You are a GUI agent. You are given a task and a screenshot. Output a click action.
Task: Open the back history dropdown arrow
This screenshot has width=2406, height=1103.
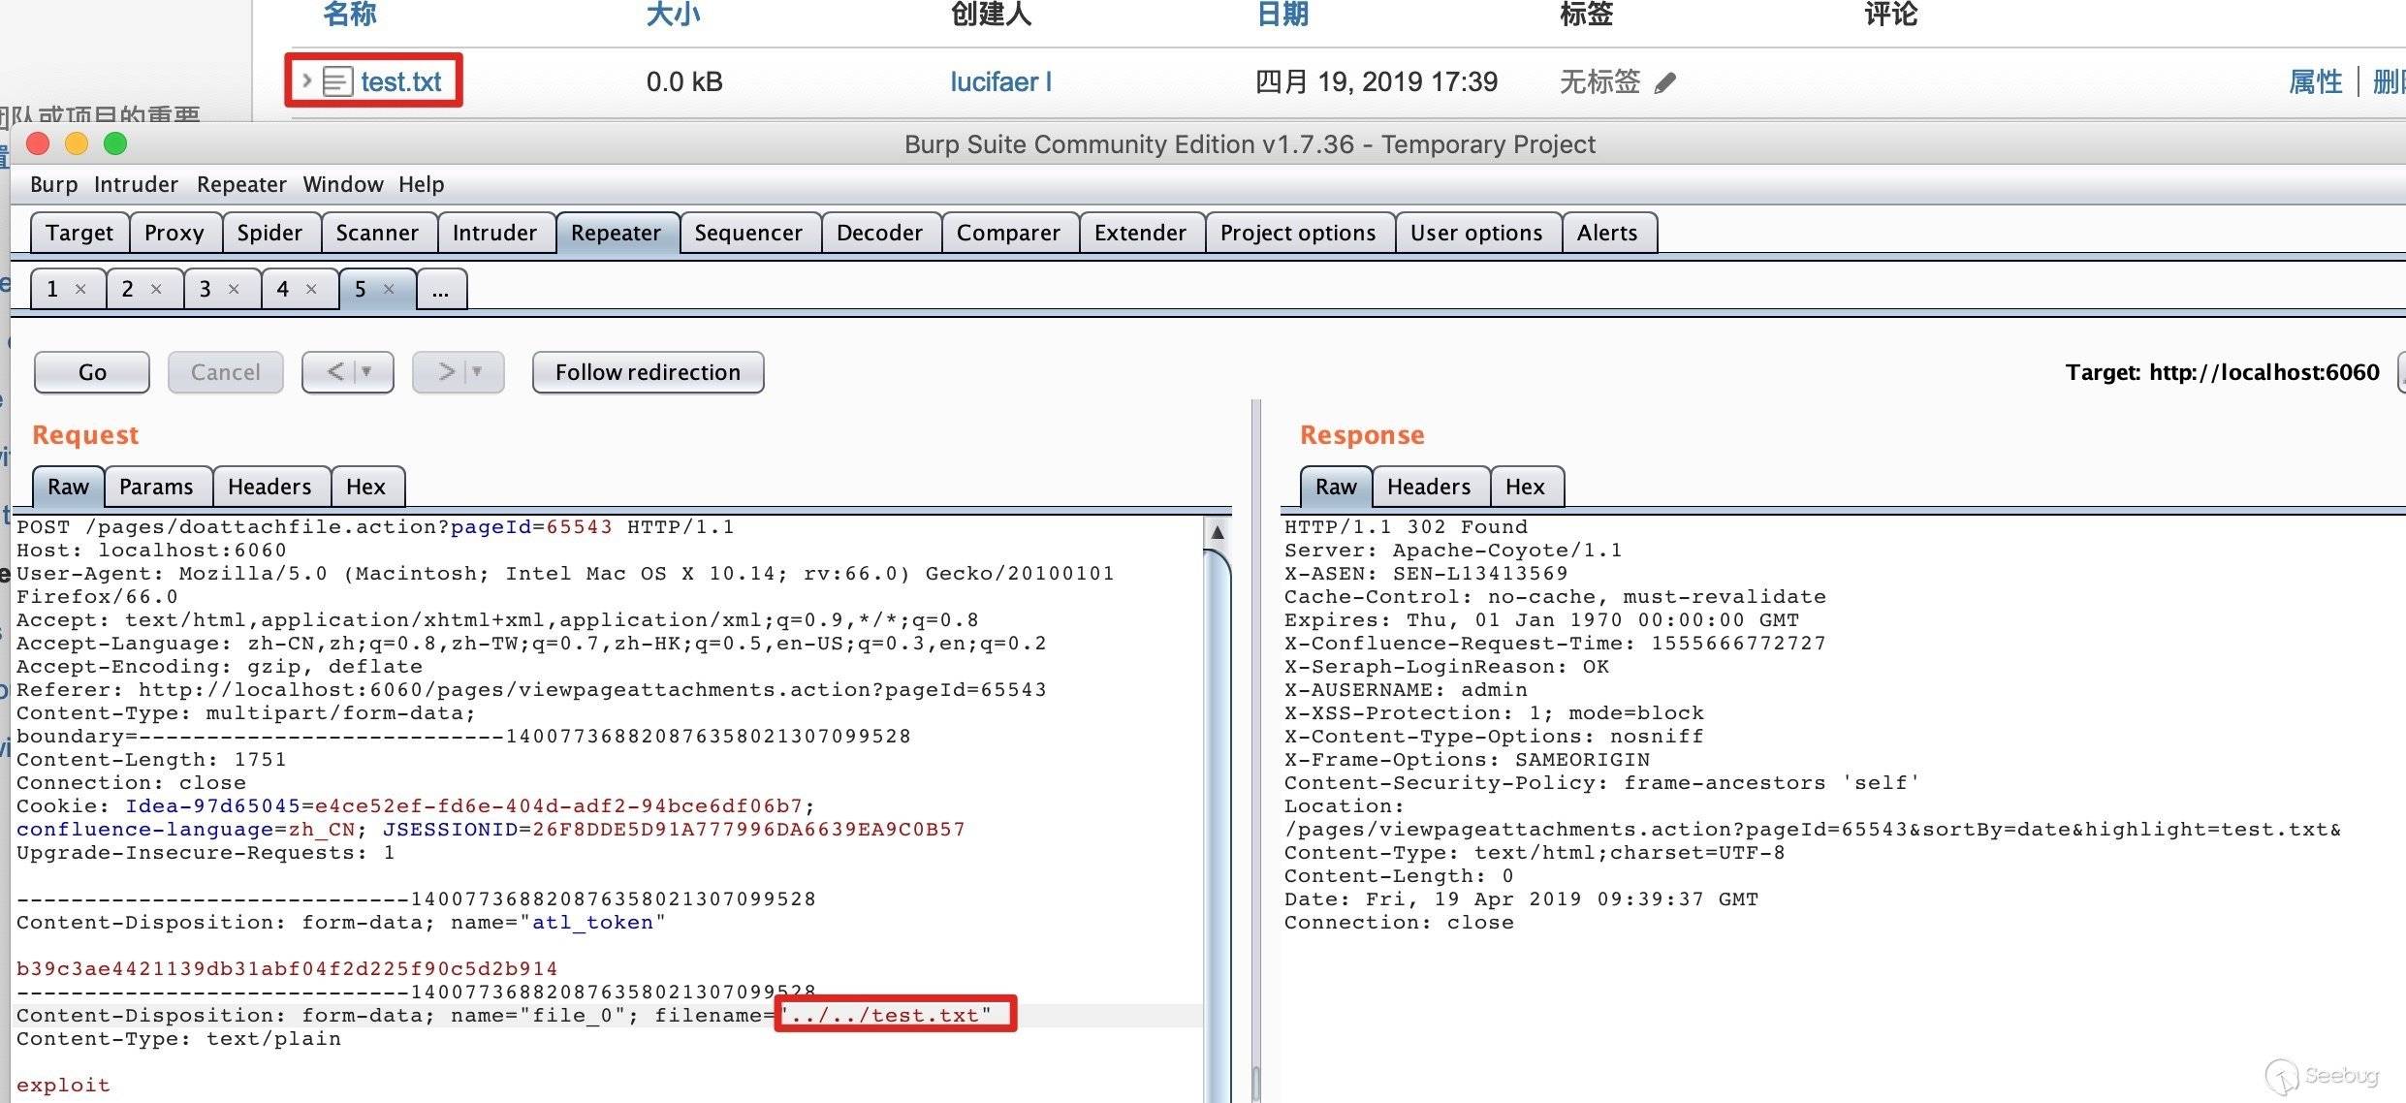367,372
